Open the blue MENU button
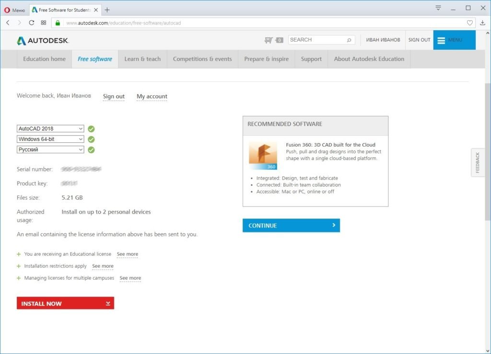This screenshot has height=354, width=491. click(455, 40)
